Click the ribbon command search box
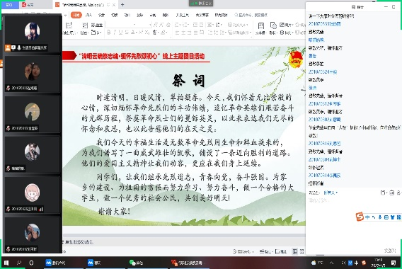402x269 pixels. [x=251, y=15]
